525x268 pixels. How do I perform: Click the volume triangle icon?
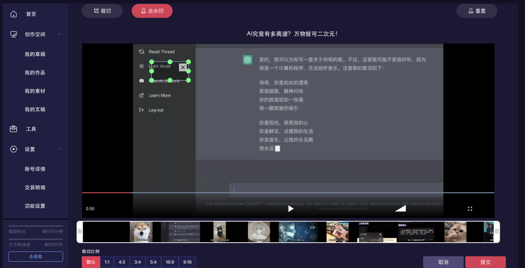pos(401,208)
